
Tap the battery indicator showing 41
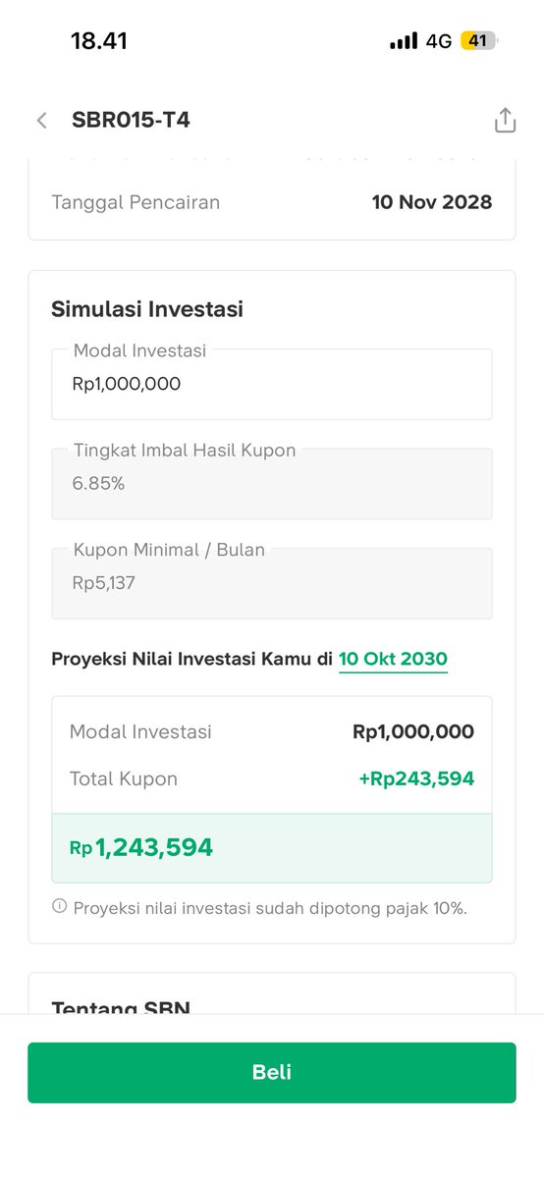479,41
